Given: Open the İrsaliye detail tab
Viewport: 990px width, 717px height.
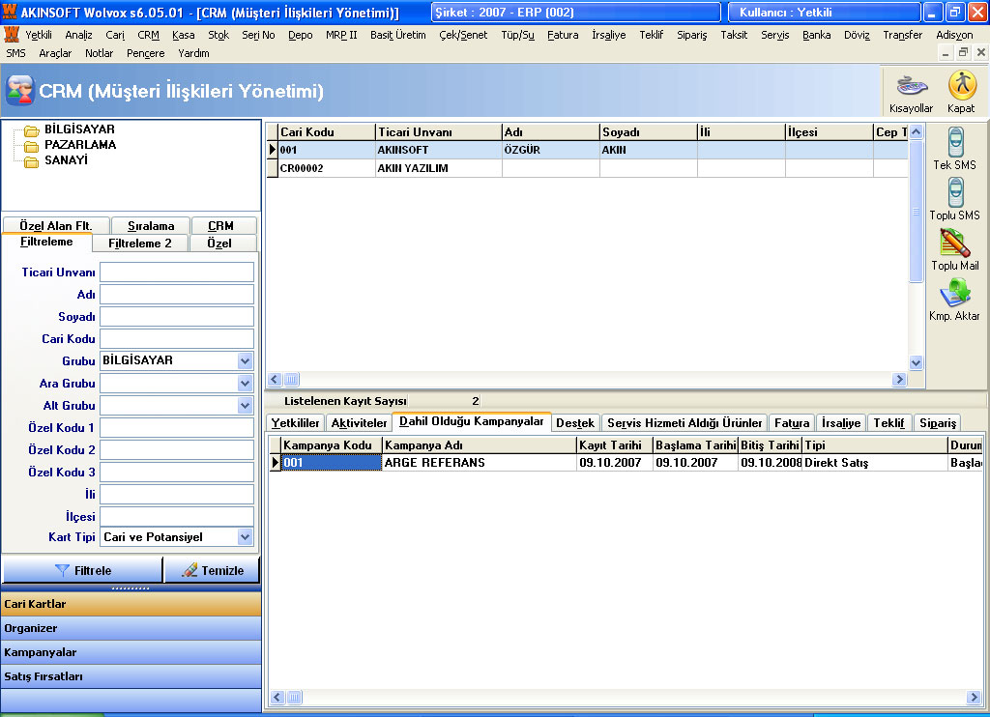Looking at the screenshot, I should pyautogui.click(x=841, y=423).
